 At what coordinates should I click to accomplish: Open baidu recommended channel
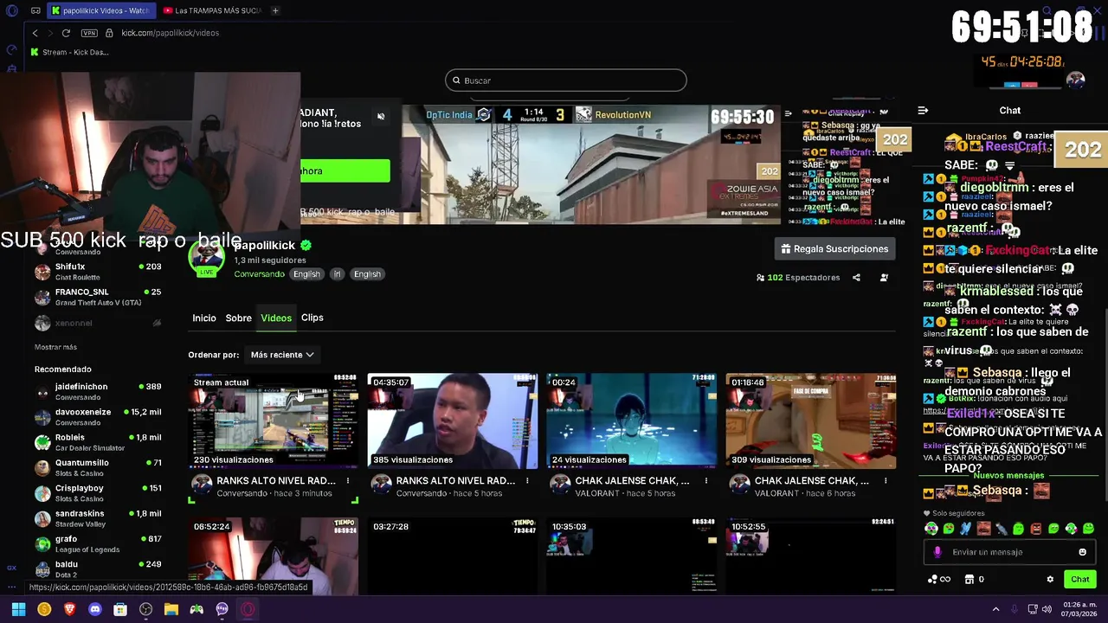tap(98, 568)
